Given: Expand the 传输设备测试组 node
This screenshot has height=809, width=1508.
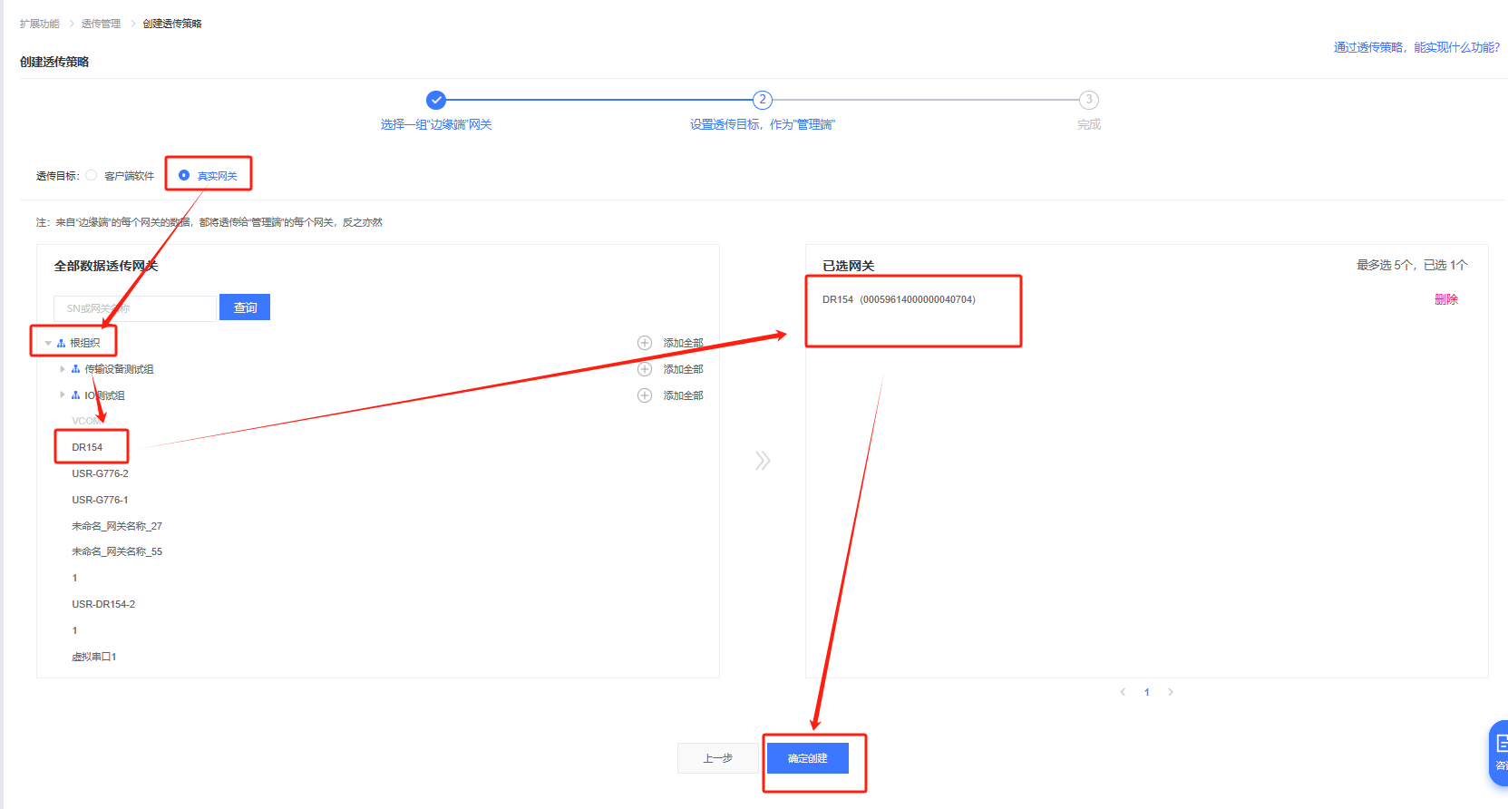Looking at the screenshot, I should (62, 369).
